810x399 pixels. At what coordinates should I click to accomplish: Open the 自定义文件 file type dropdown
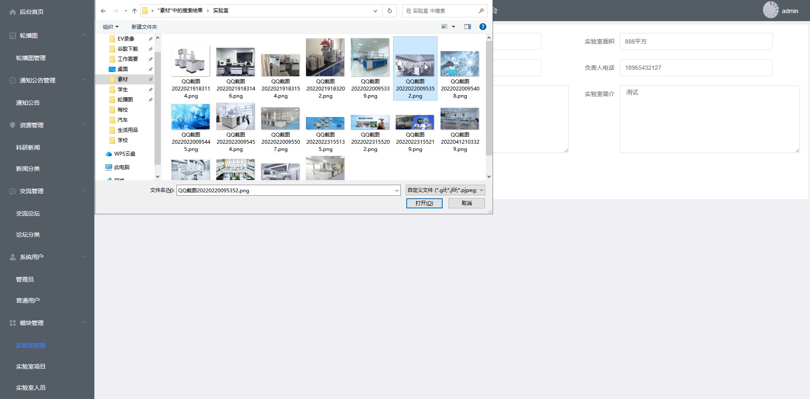445,190
